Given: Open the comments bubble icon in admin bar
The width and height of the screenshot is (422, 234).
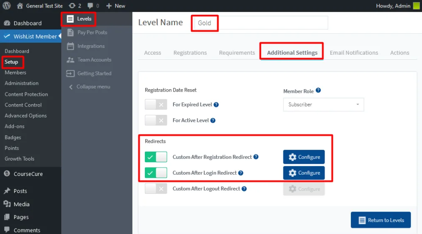Looking at the screenshot, I should 90,6.
